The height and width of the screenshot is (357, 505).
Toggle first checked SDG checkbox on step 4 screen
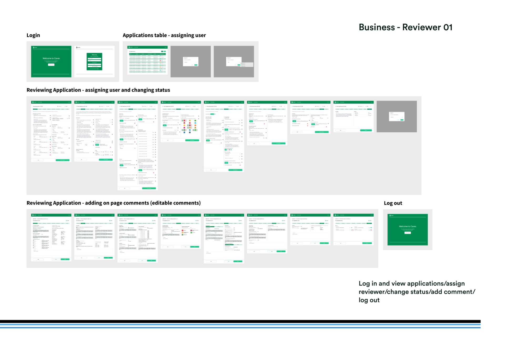[183, 121]
